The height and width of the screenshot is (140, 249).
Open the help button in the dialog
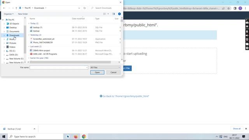(x=119, y=14)
